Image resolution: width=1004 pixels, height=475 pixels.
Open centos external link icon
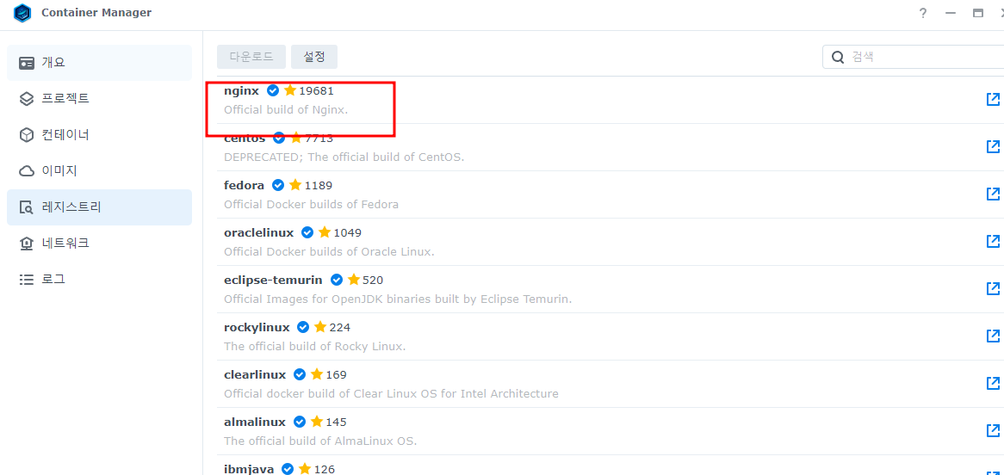[x=993, y=146]
